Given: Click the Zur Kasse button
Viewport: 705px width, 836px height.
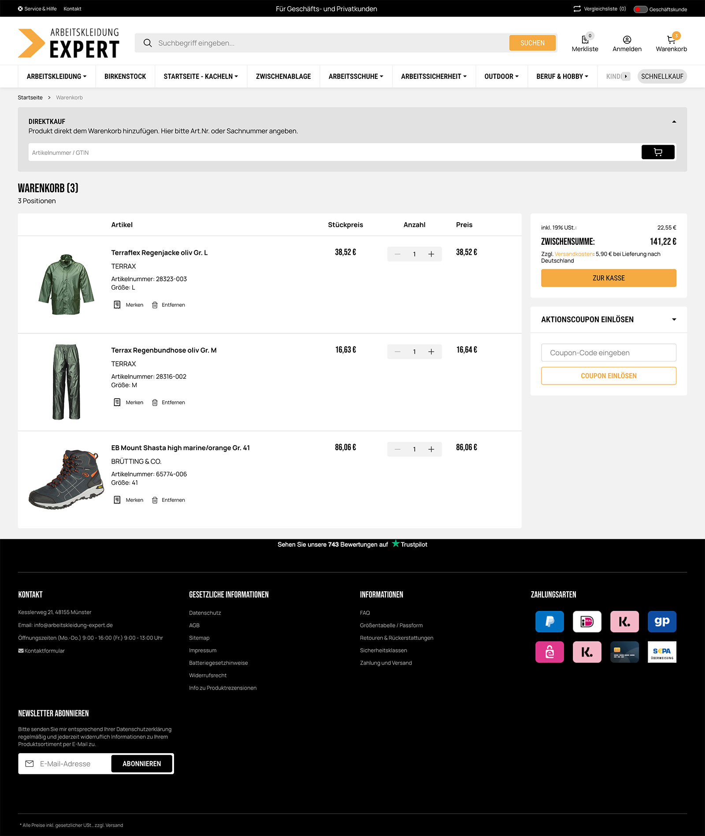Looking at the screenshot, I should (x=609, y=278).
